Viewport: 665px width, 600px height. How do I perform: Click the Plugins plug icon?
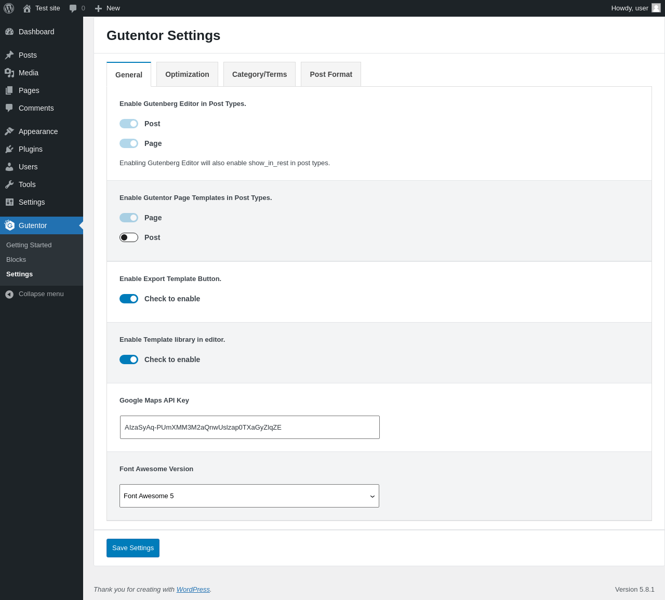[x=9, y=149]
